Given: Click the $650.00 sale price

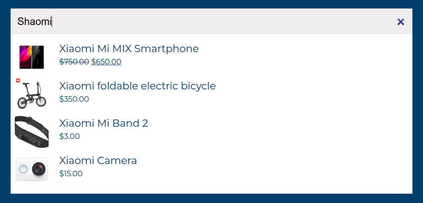Looking at the screenshot, I should (106, 62).
